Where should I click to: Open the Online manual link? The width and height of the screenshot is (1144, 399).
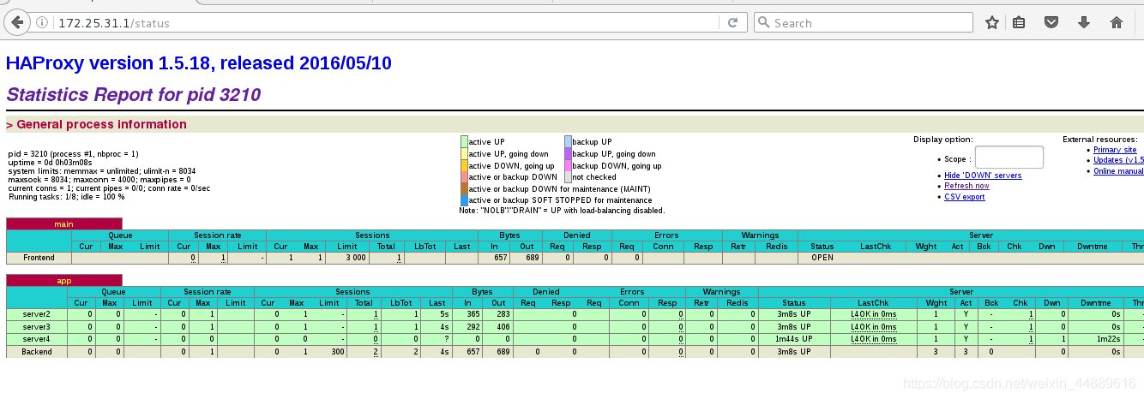tap(1118, 171)
